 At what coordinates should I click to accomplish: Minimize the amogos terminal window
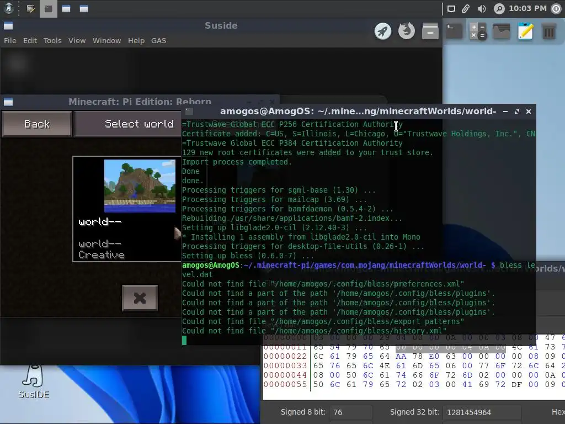[x=505, y=112]
